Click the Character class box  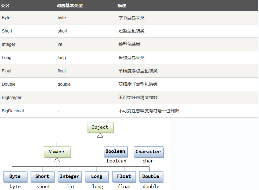148,152
